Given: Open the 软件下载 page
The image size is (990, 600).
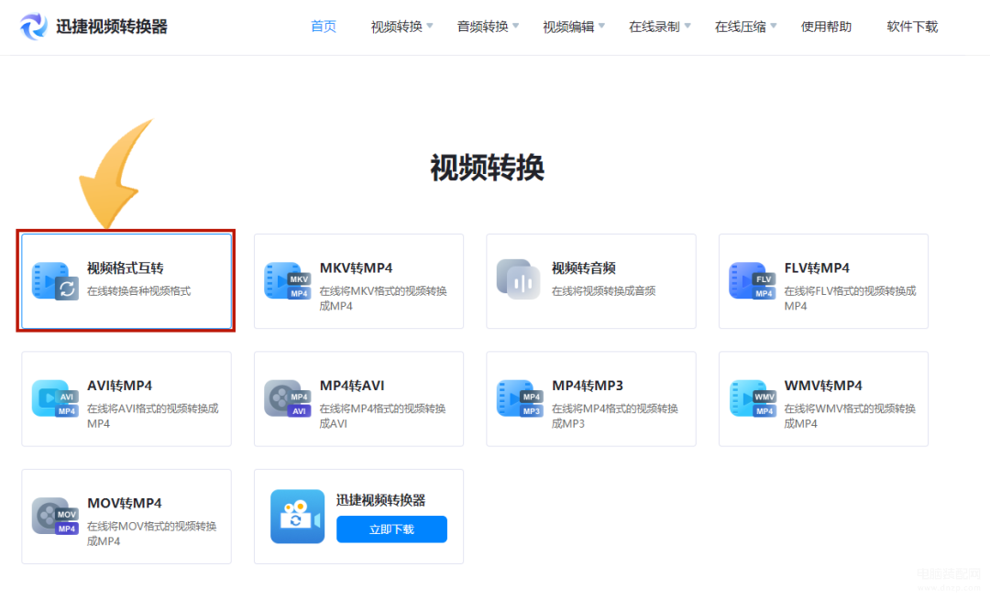Looking at the screenshot, I should tap(912, 27).
